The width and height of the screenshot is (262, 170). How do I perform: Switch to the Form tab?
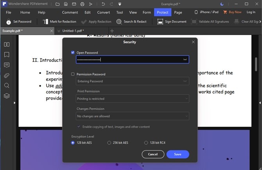pos(147,12)
